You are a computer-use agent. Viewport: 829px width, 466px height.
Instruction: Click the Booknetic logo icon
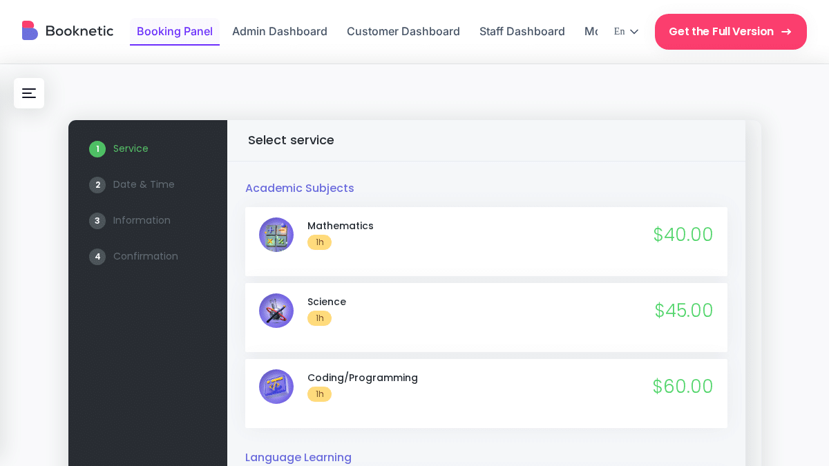[30, 30]
